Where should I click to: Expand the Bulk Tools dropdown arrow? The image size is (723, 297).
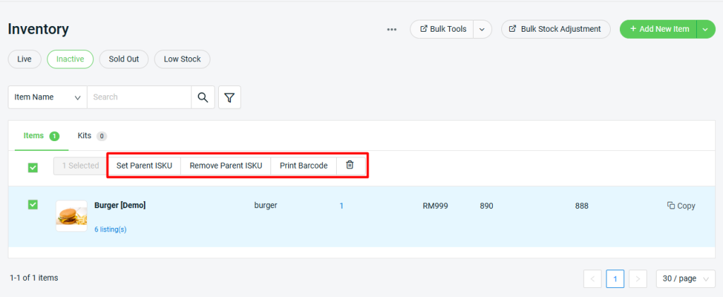(482, 29)
